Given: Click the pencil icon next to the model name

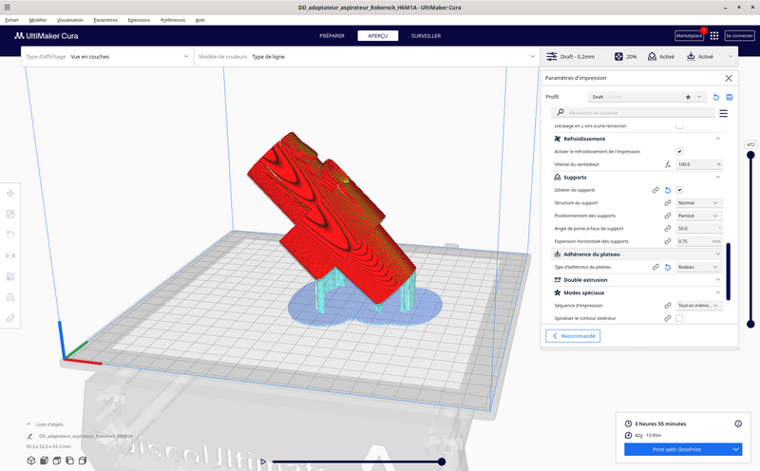Looking at the screenshot, I should [30, 436].
